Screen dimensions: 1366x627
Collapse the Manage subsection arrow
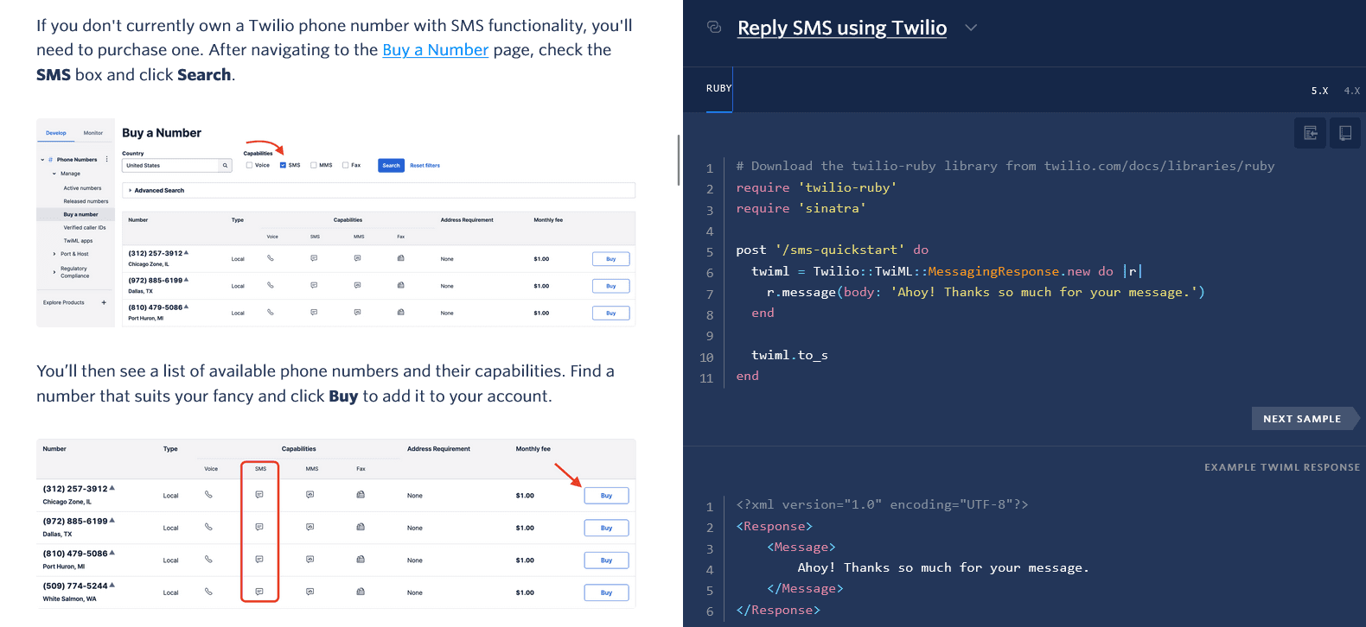[x=54, y=174]
